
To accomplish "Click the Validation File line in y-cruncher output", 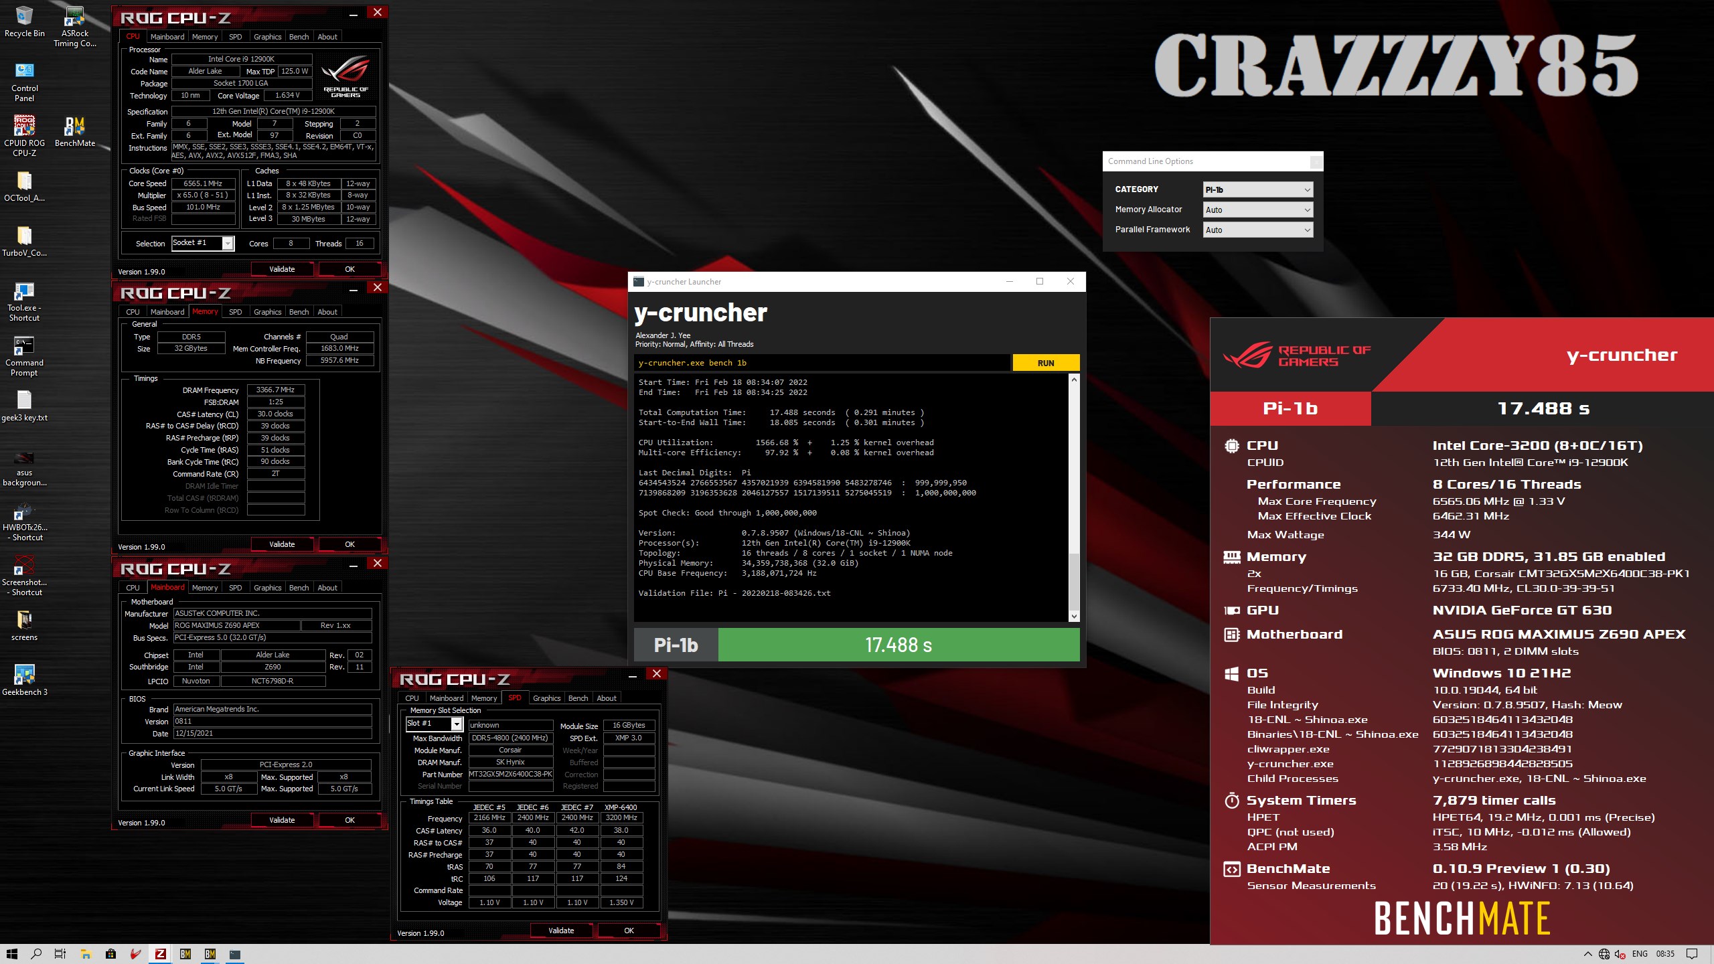I will click(734, 593).
